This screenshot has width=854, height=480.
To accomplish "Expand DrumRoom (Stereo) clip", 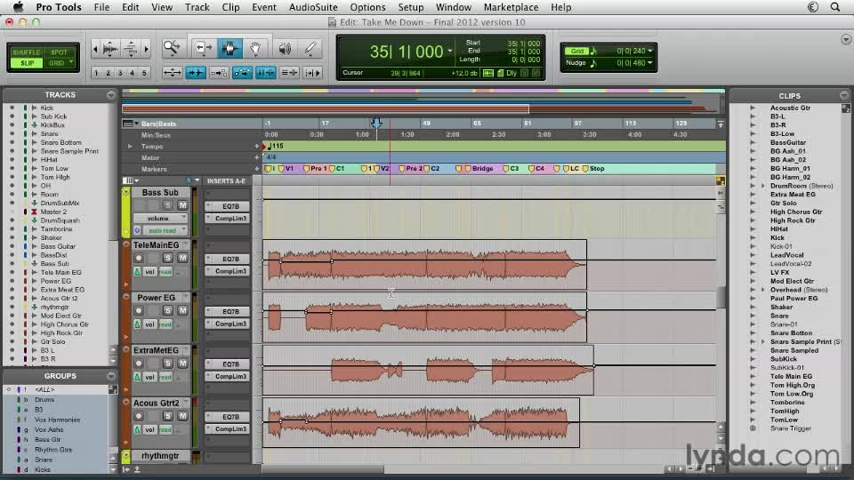I will click(x=762, y=186).
